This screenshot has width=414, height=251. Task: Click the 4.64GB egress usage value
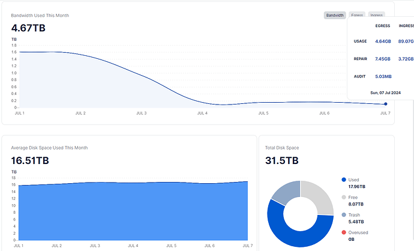point(382,41)
